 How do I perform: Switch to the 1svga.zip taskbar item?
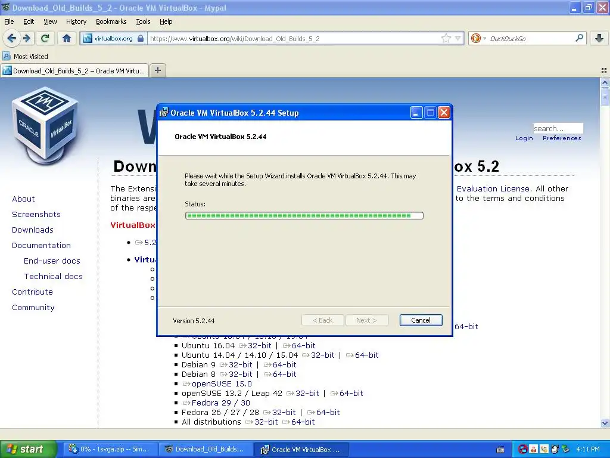tap(110, 449)
